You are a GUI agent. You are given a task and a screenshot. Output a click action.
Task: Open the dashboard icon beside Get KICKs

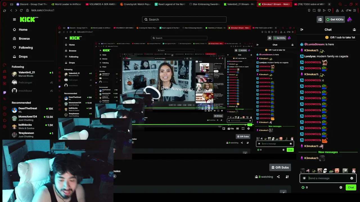coord(320,19)
